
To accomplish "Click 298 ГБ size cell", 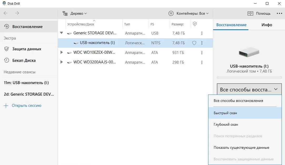I will 178,62.
